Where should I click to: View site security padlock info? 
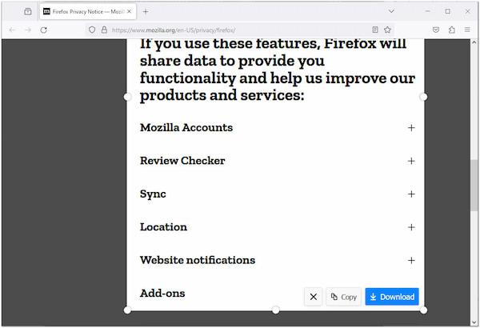[x=104, y=30]
